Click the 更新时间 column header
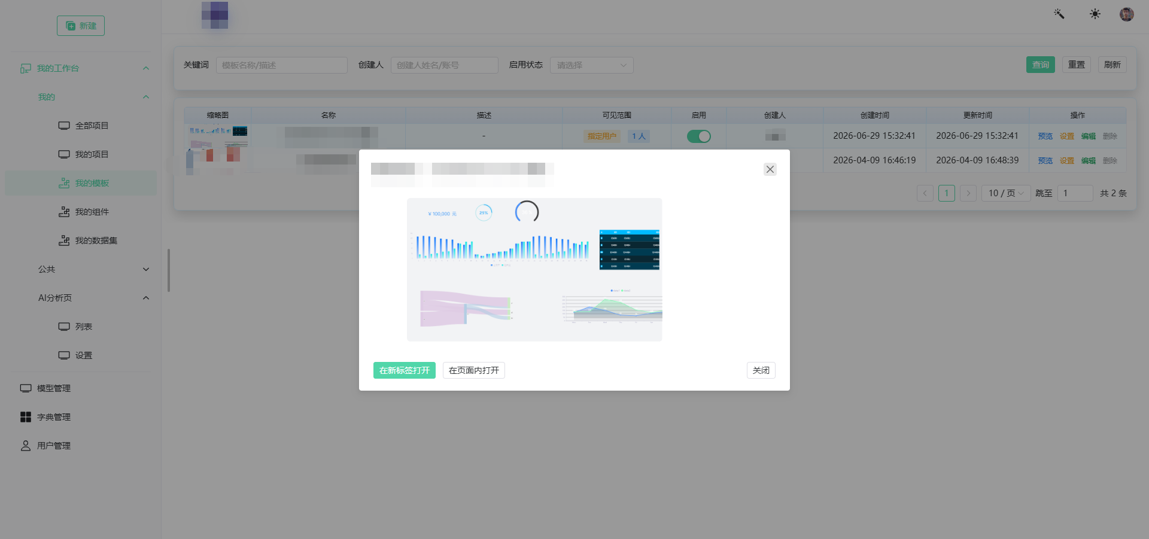The image size is (1149, 539). click(978, 115)
